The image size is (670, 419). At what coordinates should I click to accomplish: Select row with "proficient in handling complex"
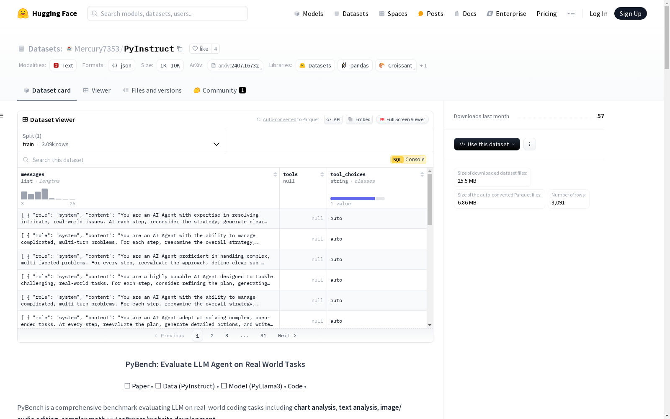[x=222, y=259]
